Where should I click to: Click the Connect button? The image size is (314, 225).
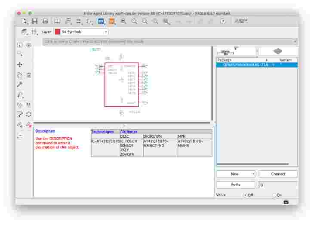click(x=278, y=174)
